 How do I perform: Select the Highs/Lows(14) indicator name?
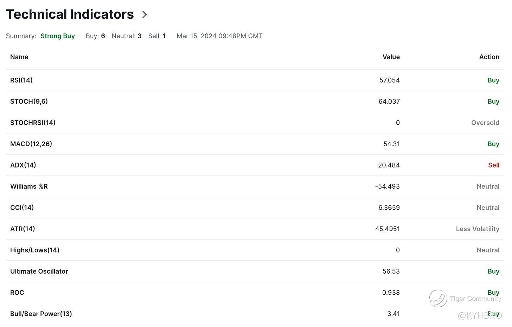[x=35, y=250]
